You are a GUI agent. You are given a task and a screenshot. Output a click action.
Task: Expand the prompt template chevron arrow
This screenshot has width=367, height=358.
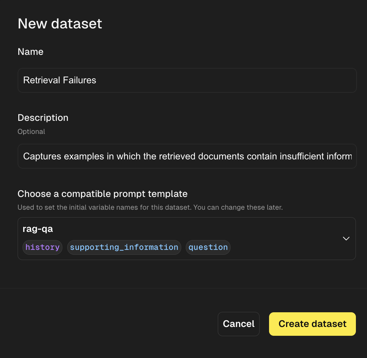tap(346, 238)
